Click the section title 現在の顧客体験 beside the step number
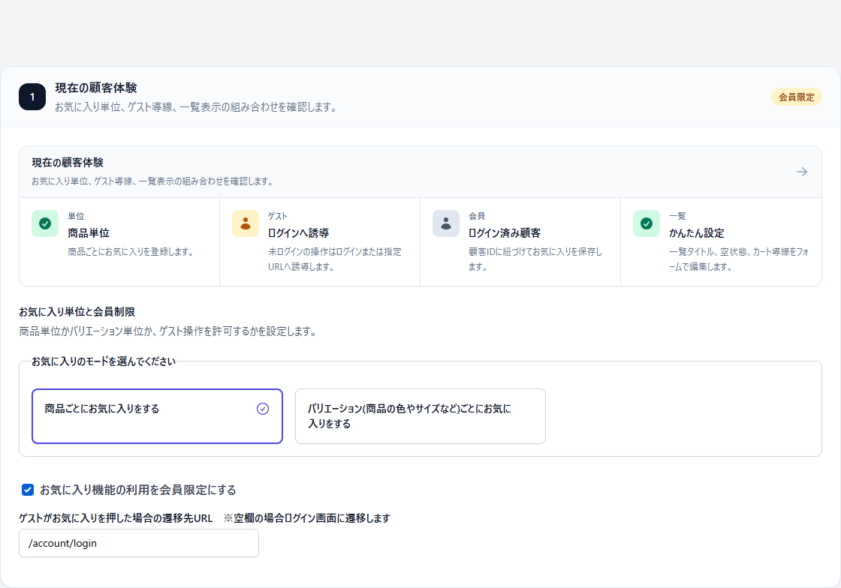This screenshot has height=588, width=841. (x=96, y=88)
